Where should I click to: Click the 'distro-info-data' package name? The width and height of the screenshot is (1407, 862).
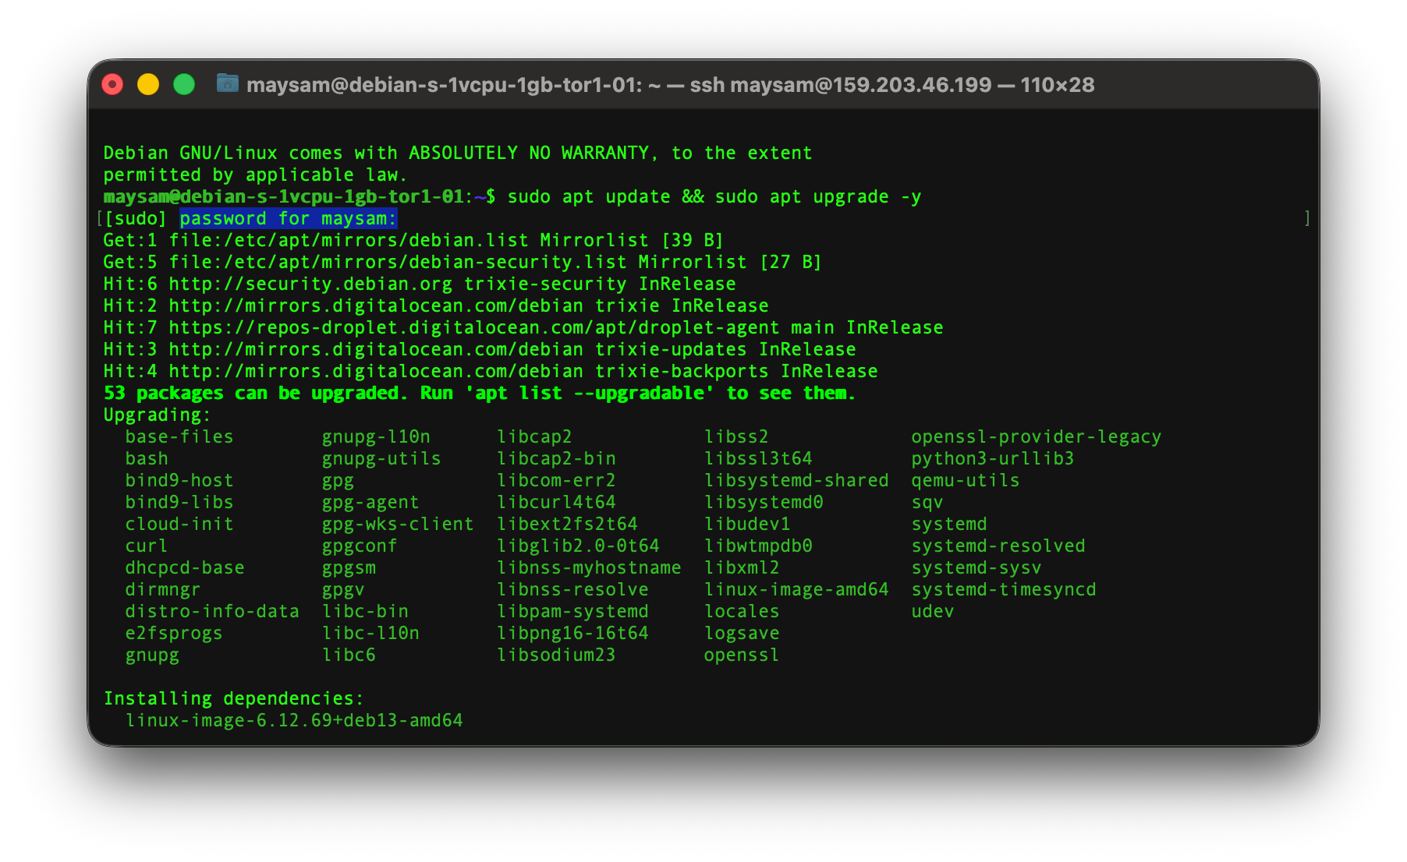(212, 611)
